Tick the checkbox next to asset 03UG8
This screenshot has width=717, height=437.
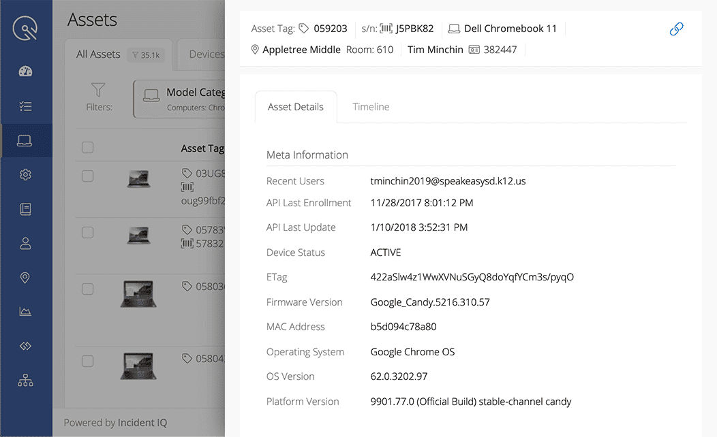(x=87, y=176)
